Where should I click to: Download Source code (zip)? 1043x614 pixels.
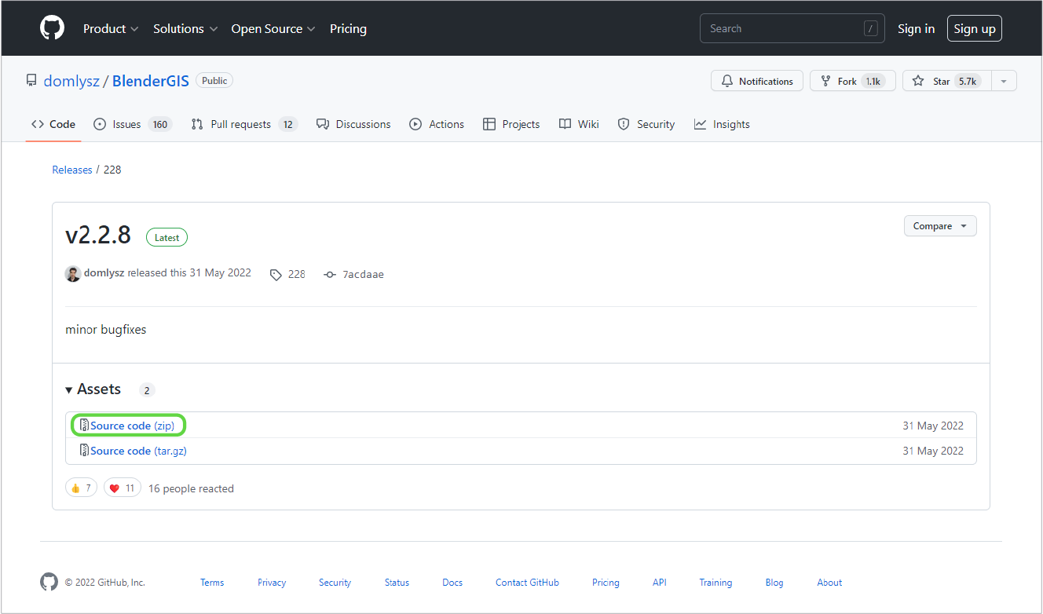132,426
